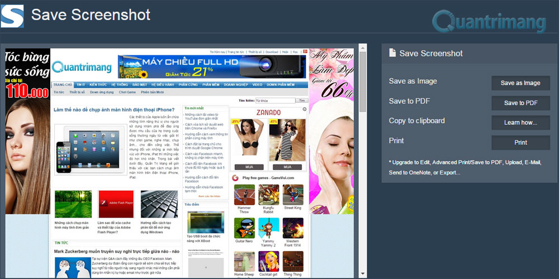Screen dimensions: 559x279
Task: Click the Quantrimang logo inside the preview page
Action: point(82,67)
